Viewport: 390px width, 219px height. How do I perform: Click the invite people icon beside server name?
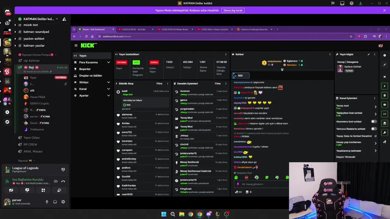coord(64,19)
